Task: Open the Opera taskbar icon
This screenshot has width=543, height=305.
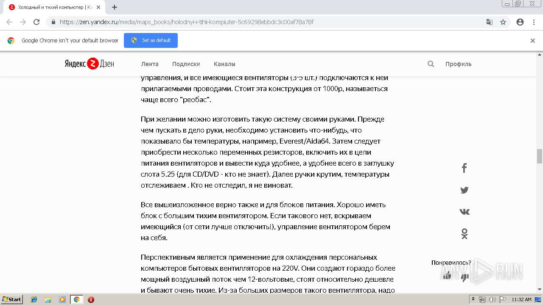Action: tap(91, 299)
